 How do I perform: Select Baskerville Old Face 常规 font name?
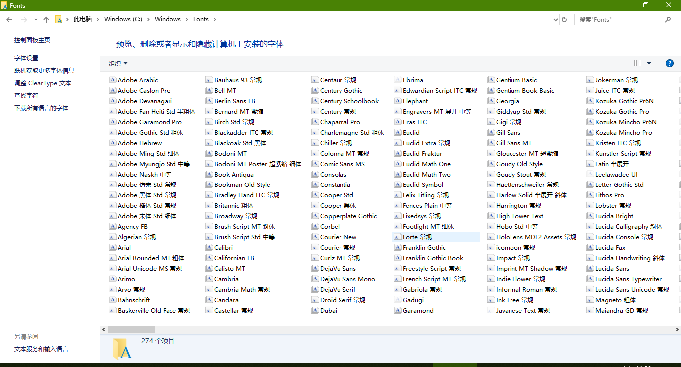154,310
